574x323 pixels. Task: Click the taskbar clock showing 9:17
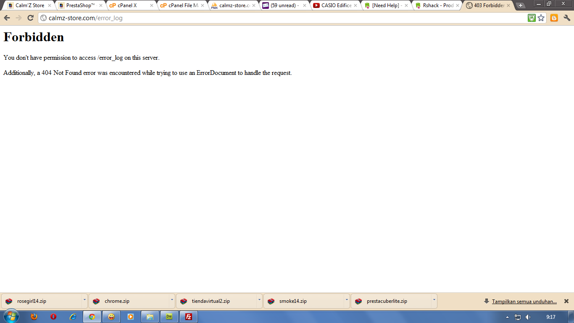pos(551,317)
